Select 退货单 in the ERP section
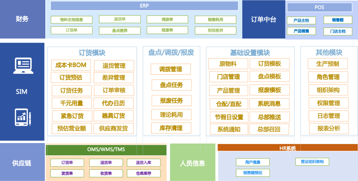Viewport: 358px width, 181px height. (120, 19)
